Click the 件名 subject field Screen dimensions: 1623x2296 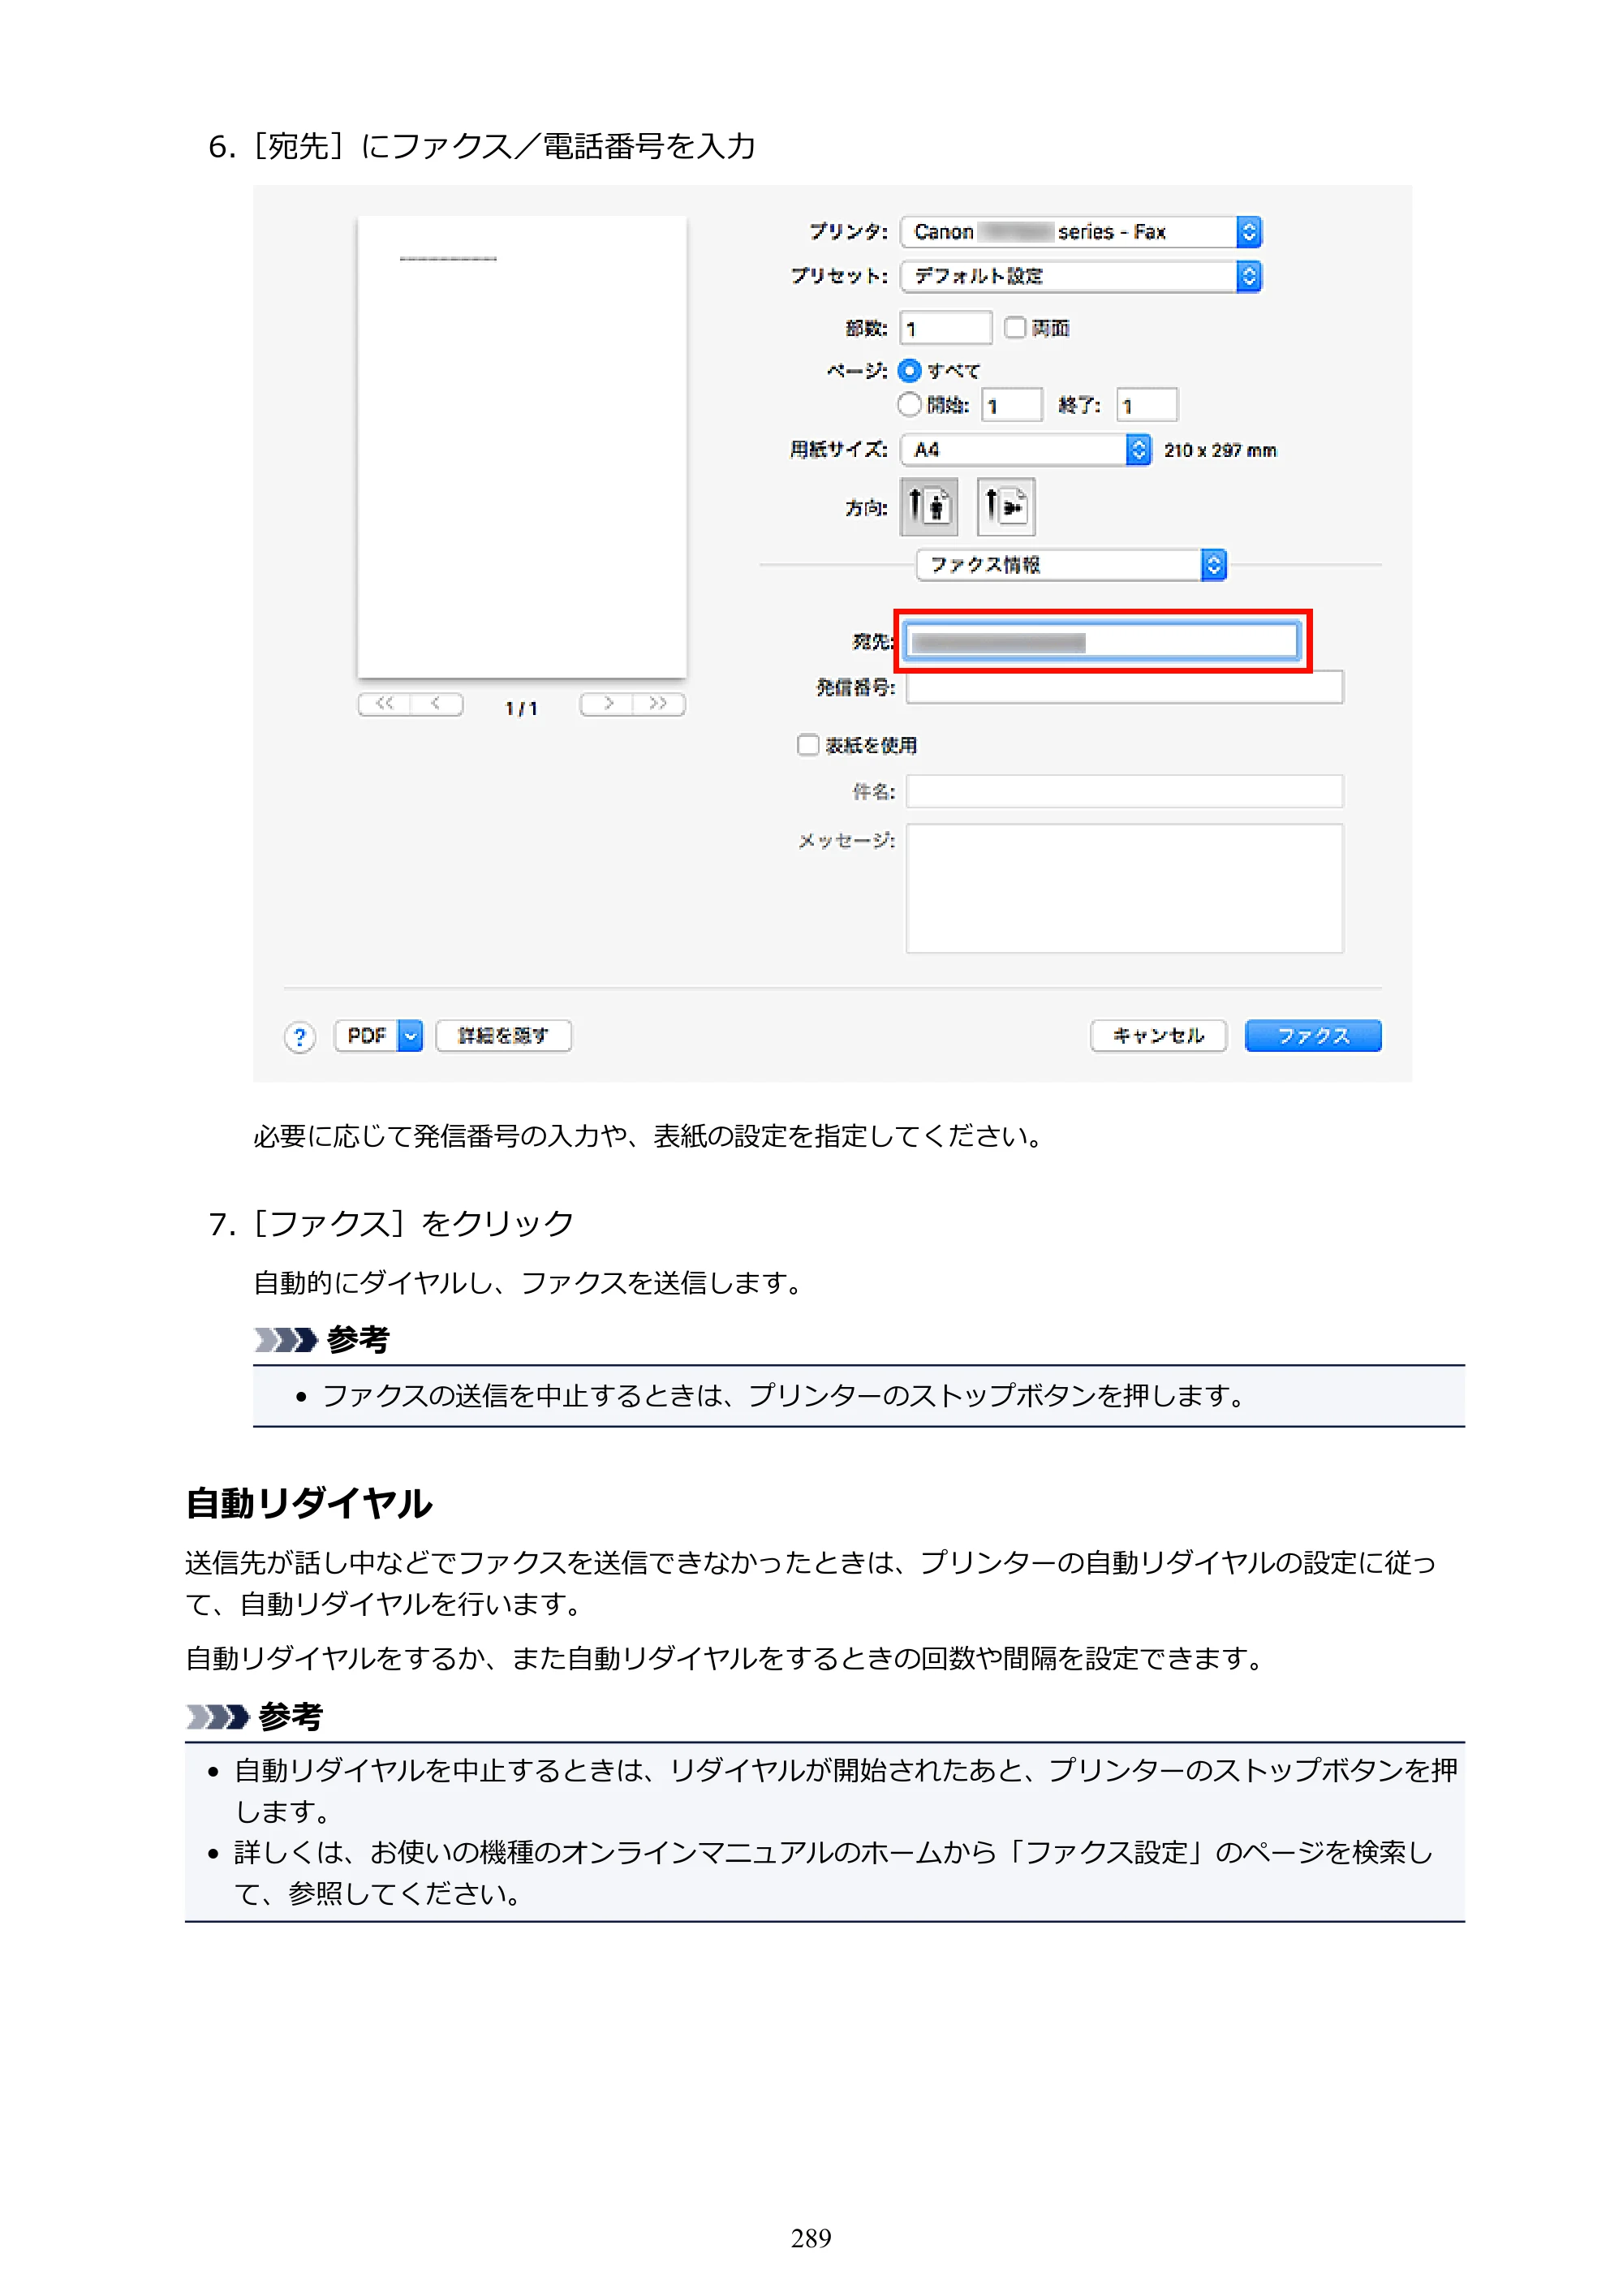pos(1124,791)
